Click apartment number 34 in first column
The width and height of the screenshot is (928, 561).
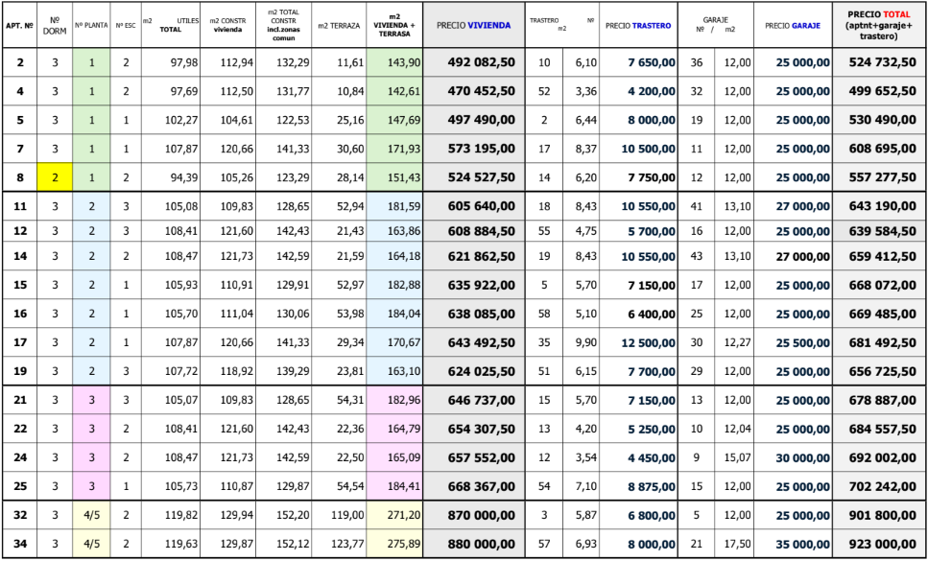click(20, 544)
